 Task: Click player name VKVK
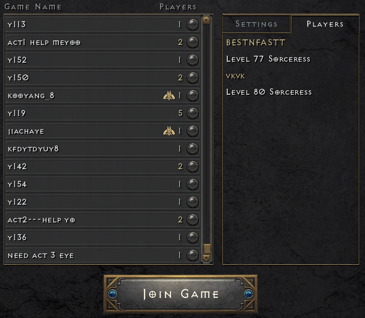(x=235, y=76)
